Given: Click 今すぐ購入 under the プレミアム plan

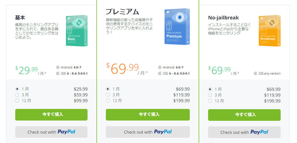Looking at the screenshot, I should coord(148,114).
